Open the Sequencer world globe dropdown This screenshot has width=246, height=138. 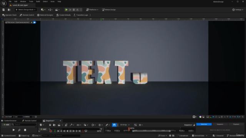point(42,125)
